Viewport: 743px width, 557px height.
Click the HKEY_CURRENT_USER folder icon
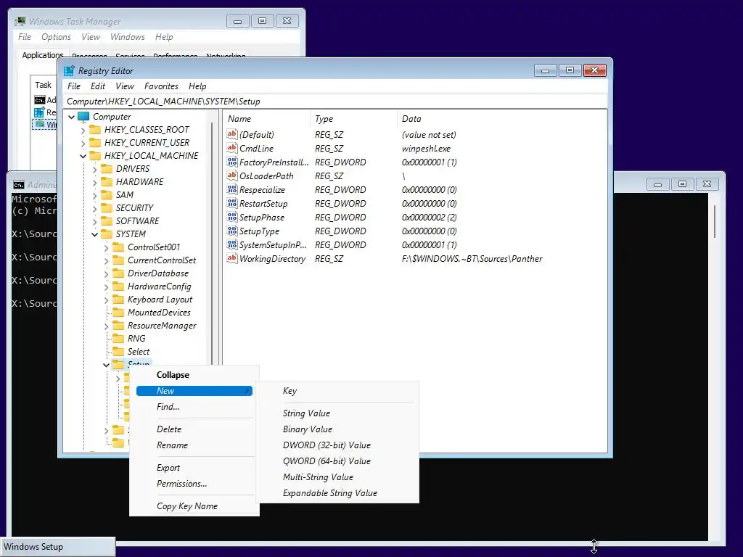click(95, 143)
